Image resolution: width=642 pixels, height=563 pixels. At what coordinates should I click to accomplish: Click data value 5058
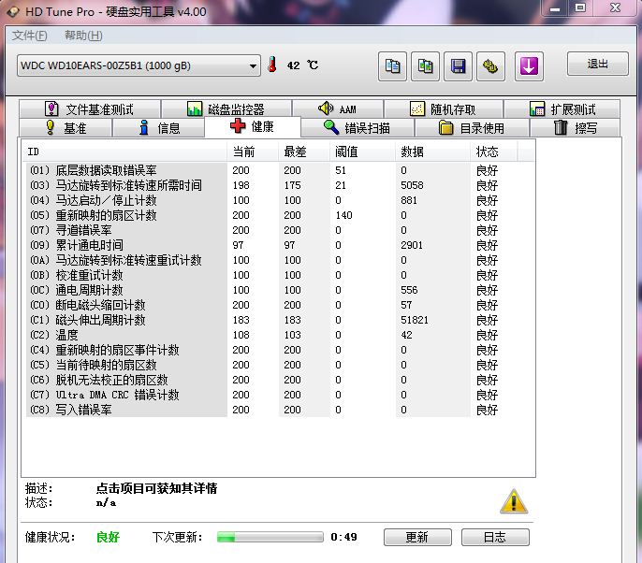[x=412, y=185]
